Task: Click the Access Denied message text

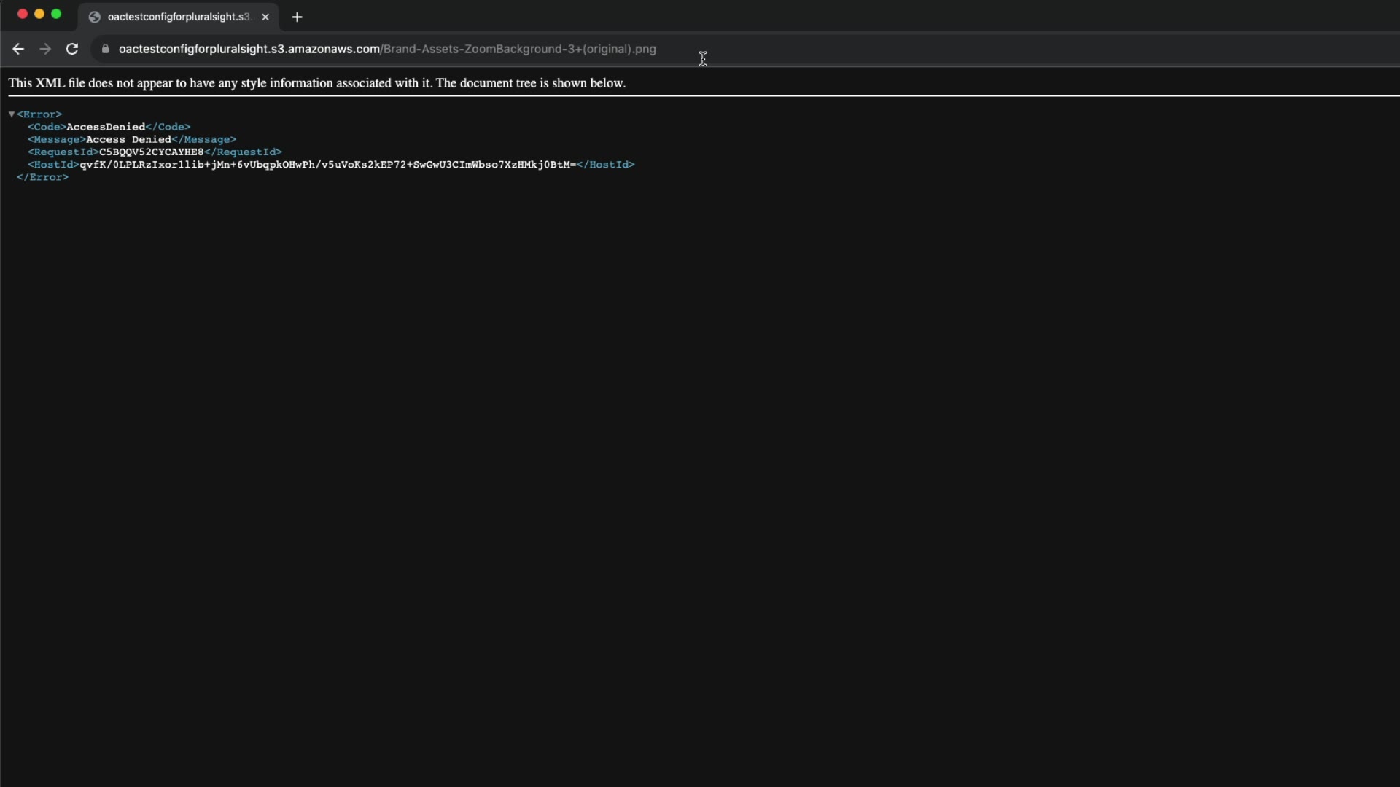Action: click(x=128, y=139)
